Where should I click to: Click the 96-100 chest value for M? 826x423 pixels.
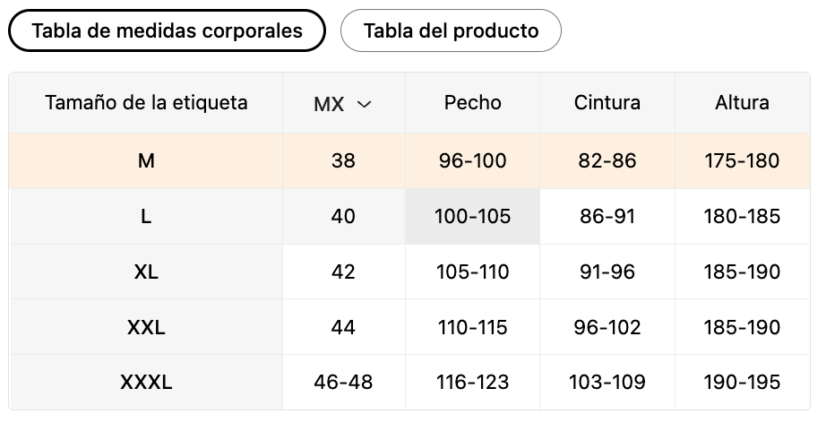click(472, 160)
